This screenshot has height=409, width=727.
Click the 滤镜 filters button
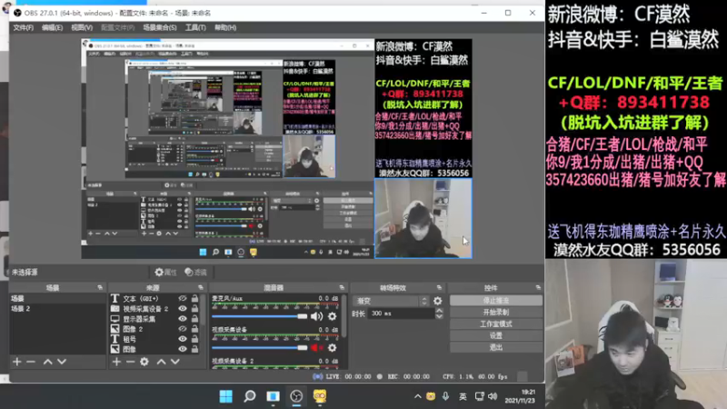click(195, 272)
